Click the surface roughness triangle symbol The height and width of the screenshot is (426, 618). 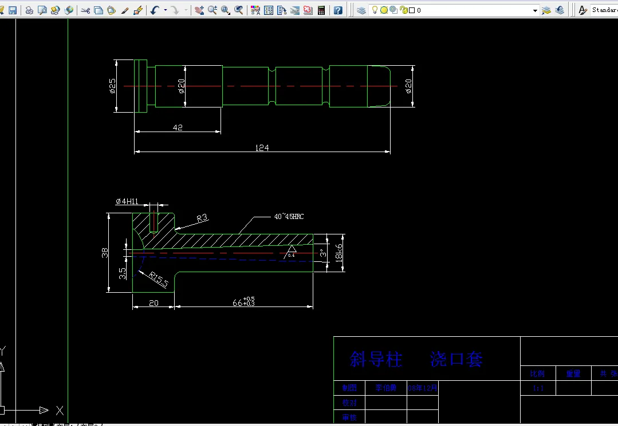(x=291, y=252)
